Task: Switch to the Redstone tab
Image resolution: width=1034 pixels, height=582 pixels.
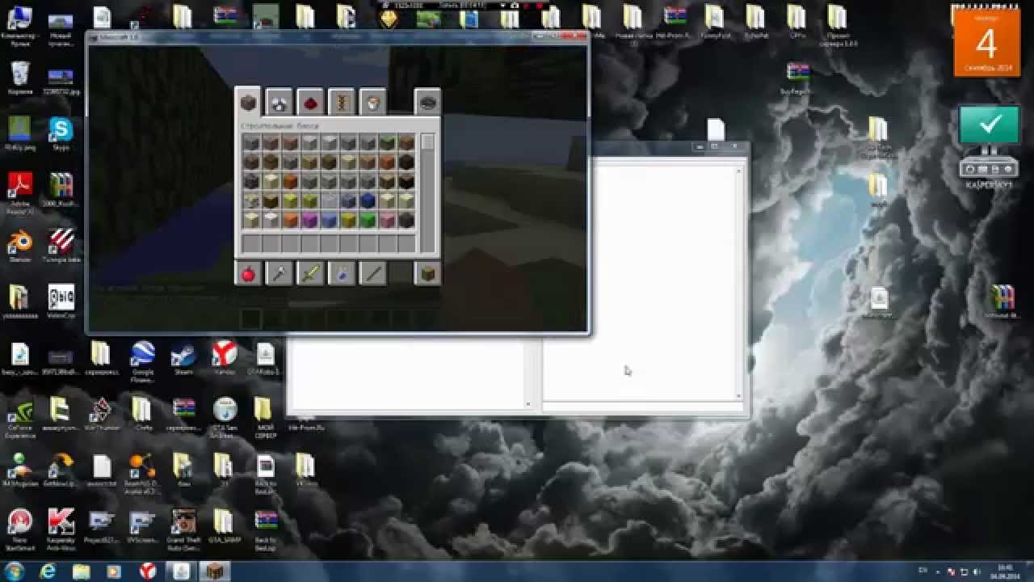Action: point(310,102)
